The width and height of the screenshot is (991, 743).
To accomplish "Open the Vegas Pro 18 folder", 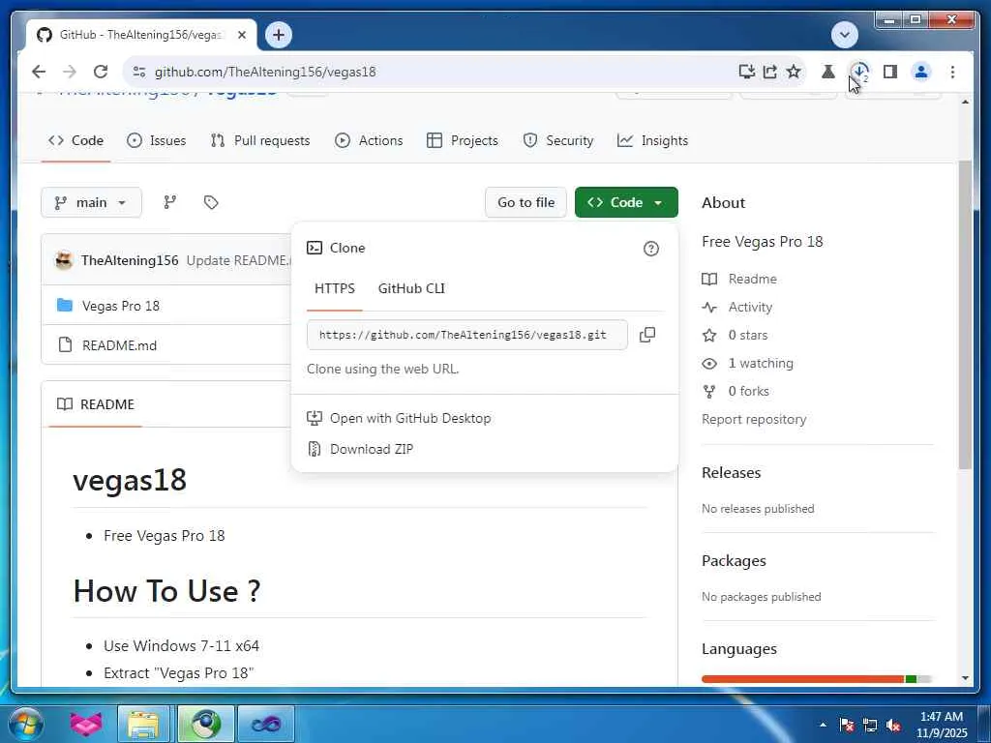I will click(121, 306).
